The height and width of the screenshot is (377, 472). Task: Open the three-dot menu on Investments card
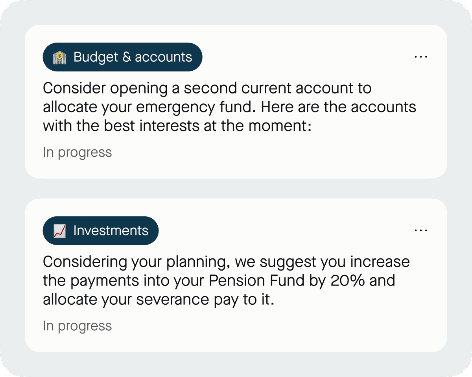pos(421,231)
